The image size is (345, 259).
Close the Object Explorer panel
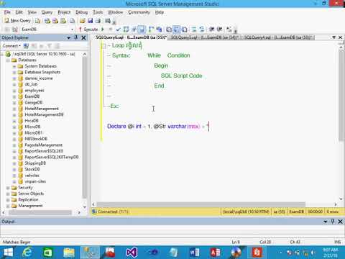[x=83, y=37]
